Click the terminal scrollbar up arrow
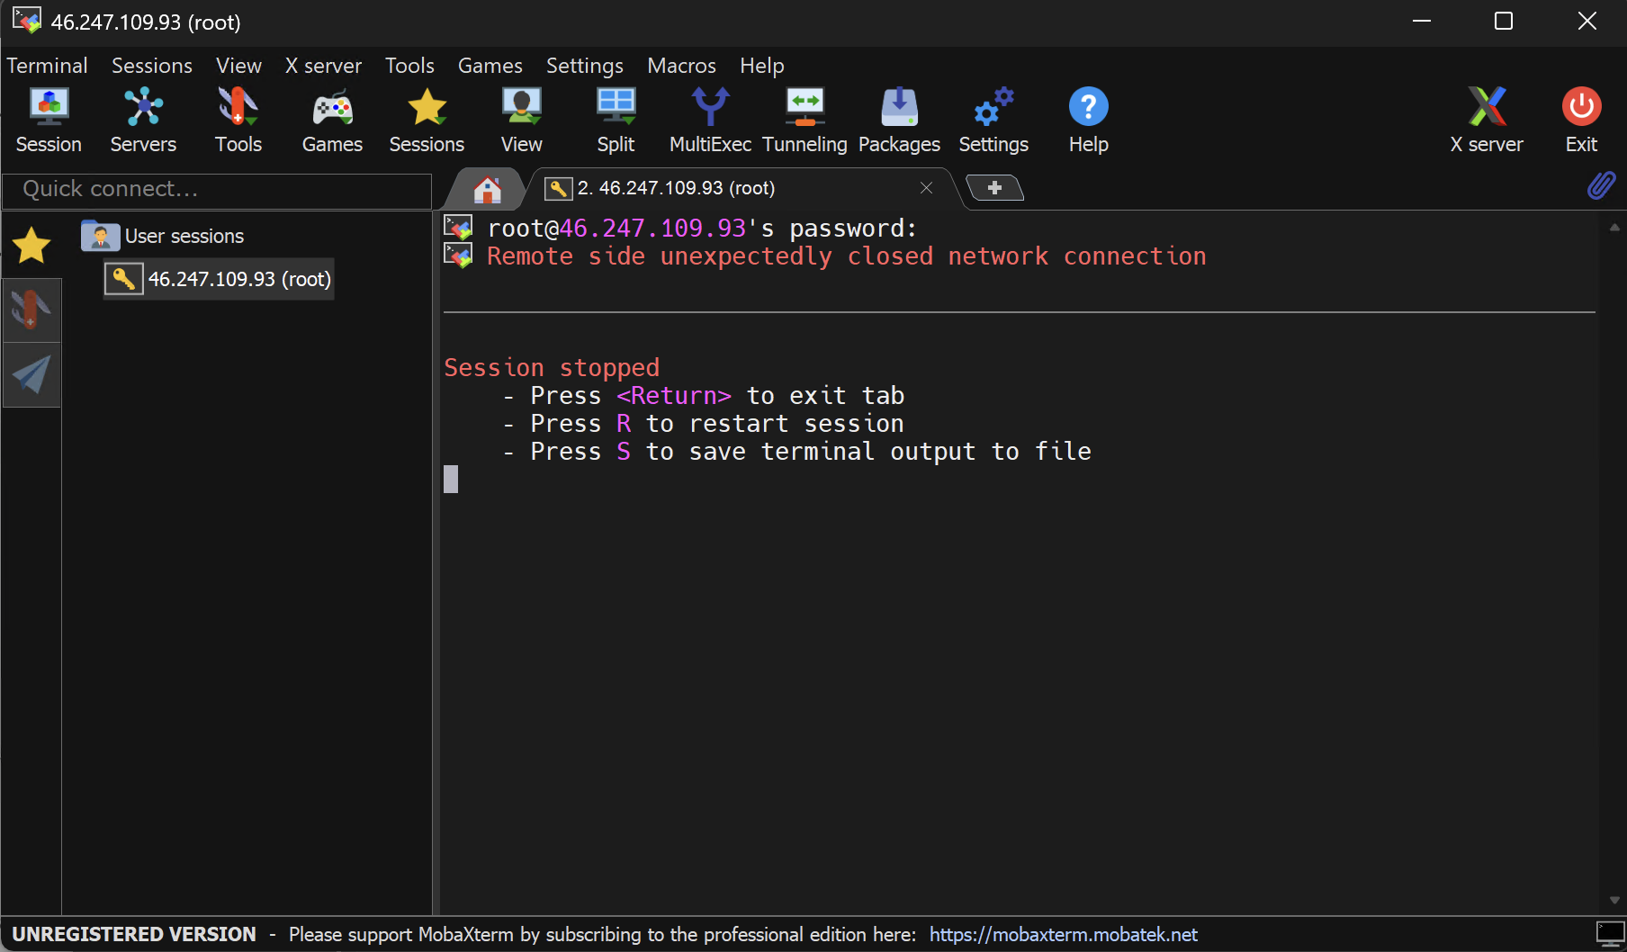Image resolution: width=1627 pixels, height=952 pixels. (1614, 228)
